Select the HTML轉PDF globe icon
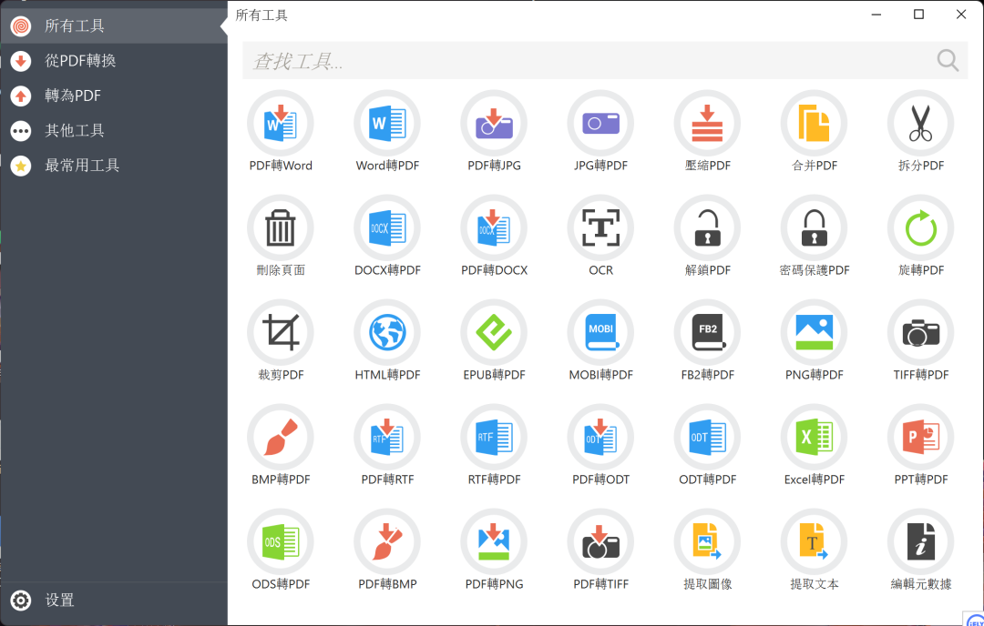The width and height of the screenshot is (984, 626). point(387,333)
